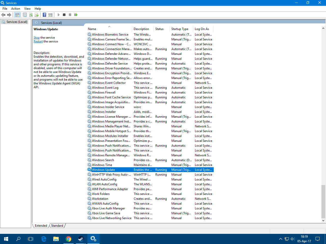Open the Action menu

[x=16, y=9]
